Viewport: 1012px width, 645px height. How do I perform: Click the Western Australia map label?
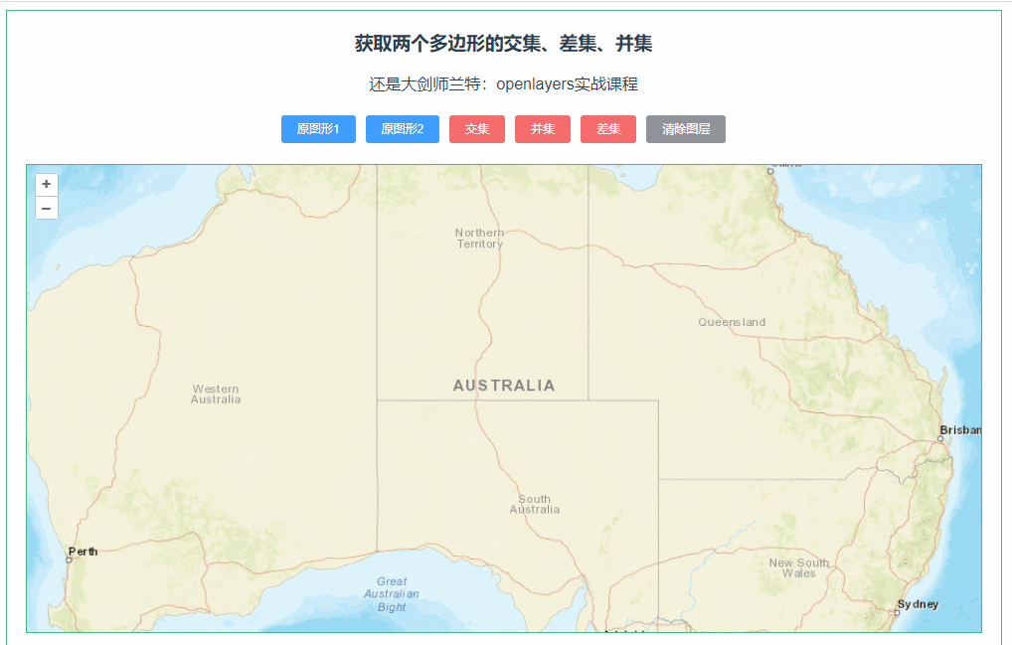pyautogui.click(x=216, y=395)
